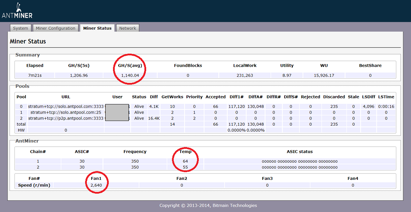
Task: Click the Stale column header
Action: (x=353, y=97)
